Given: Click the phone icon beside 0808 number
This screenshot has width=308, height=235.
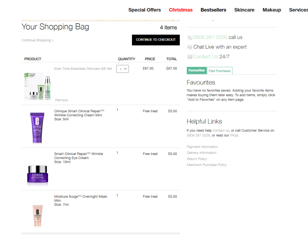Looking at the screenshot, I should click(x=190, y=38).
